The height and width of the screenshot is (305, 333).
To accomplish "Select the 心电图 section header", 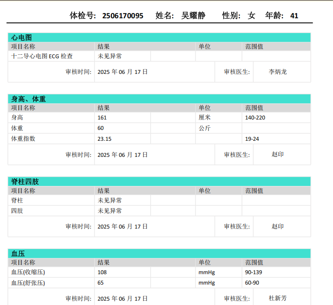I will pos(22,38).
